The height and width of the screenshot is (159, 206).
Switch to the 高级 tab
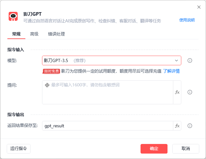(34, 34)
